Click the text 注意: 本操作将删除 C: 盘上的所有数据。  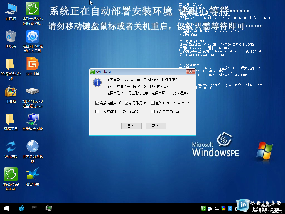pyautogui.click(x=137, y=86)
